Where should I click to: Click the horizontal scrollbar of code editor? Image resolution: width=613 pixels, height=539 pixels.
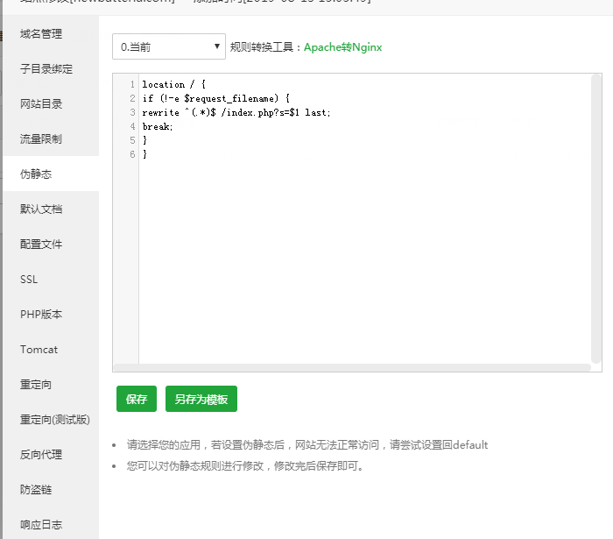pyautogui.click(x=352, y=368)
